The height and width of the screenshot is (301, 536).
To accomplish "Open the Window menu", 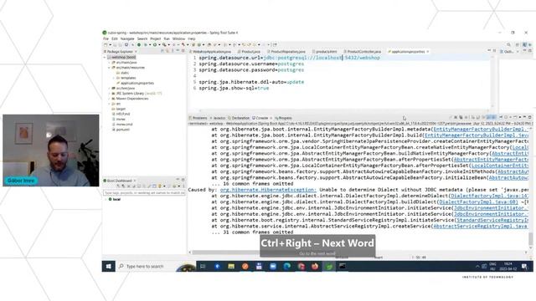I will point(178,39).
